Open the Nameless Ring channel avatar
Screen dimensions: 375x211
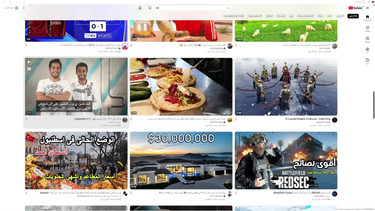pyautogui.click(x=335, y=120)
